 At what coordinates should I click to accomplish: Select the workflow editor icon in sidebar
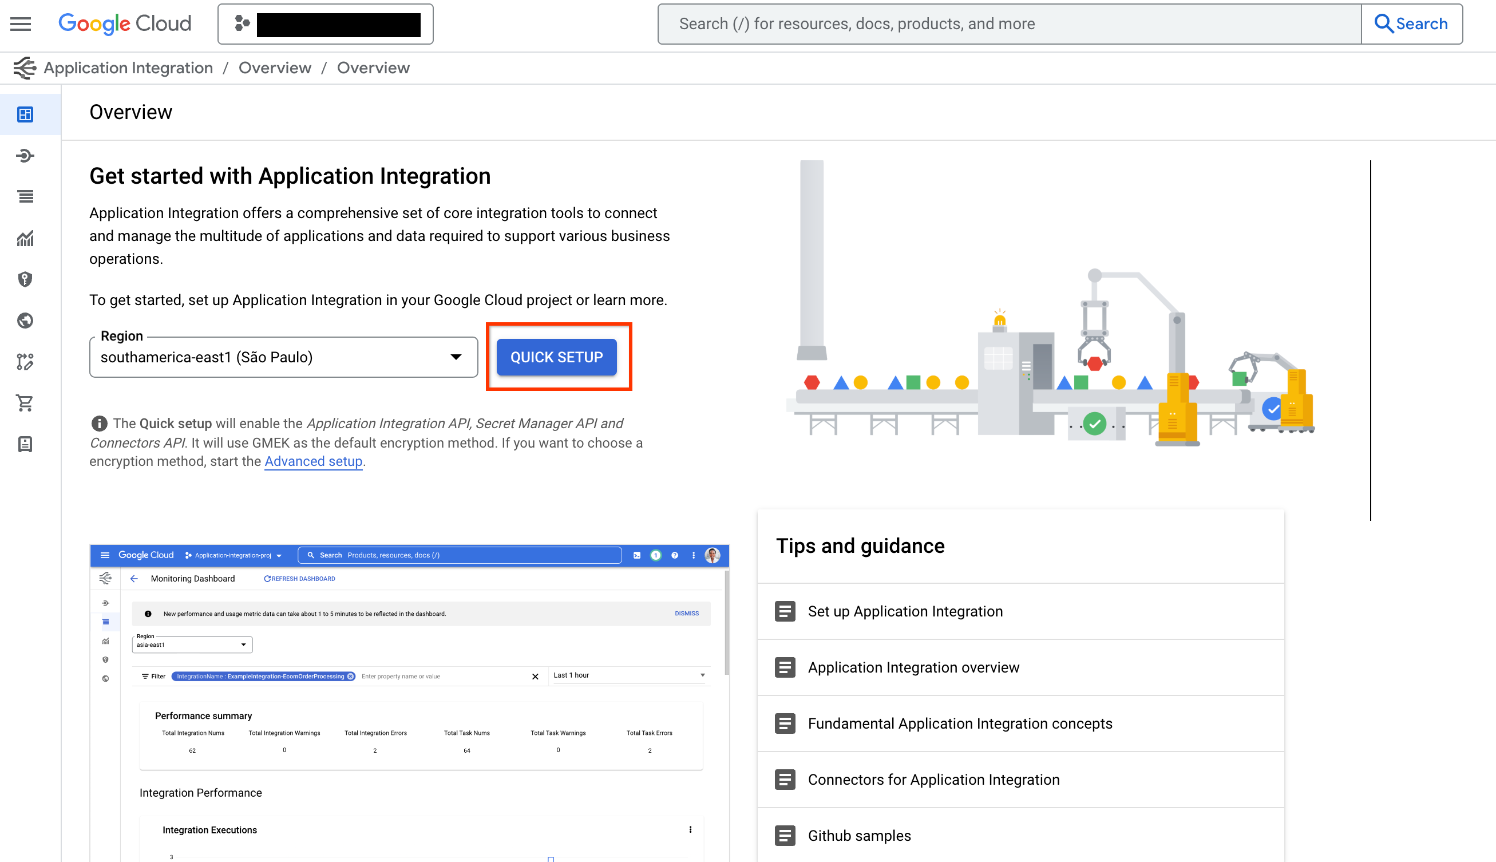pos(25,362)
